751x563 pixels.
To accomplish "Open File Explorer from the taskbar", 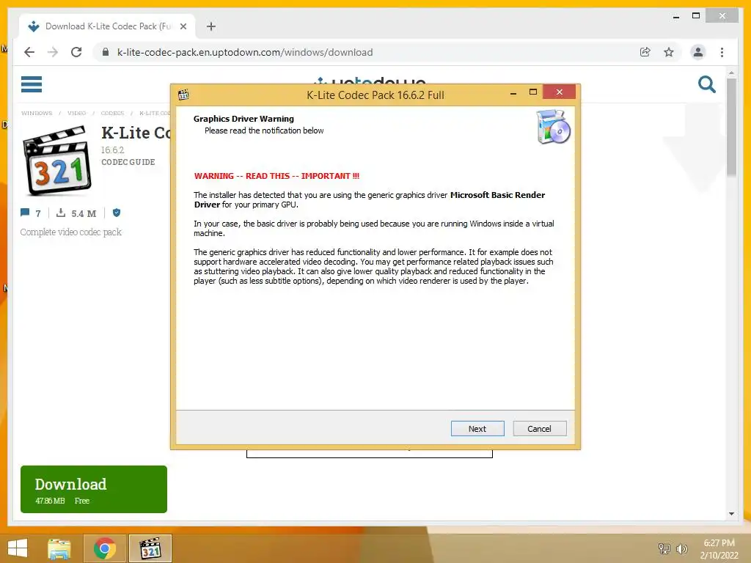I will [x=59, y=548].
